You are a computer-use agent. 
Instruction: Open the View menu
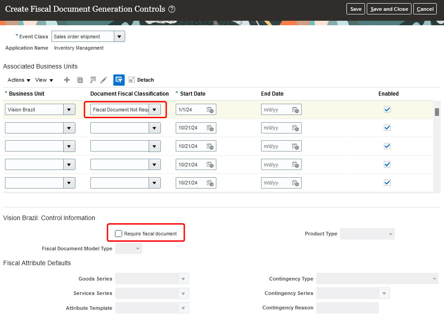[44, 80]
